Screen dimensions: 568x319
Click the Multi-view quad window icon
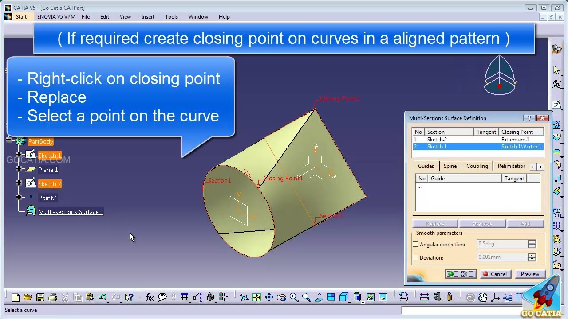[331, 297]
